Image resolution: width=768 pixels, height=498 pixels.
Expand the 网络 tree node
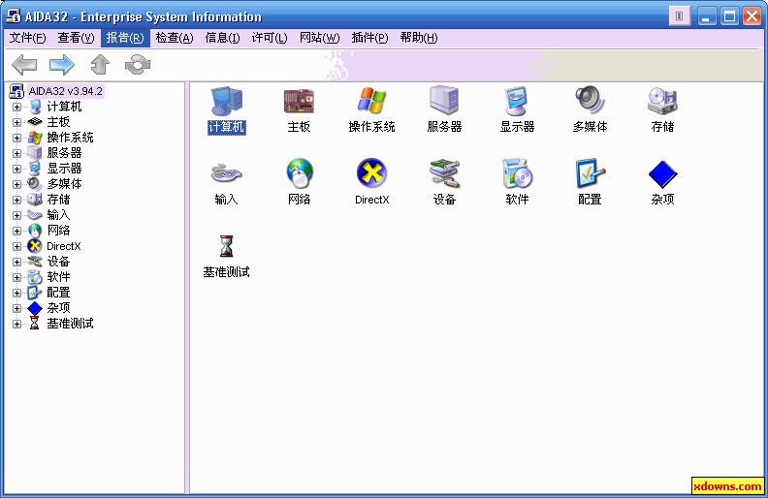pos(16,231)
